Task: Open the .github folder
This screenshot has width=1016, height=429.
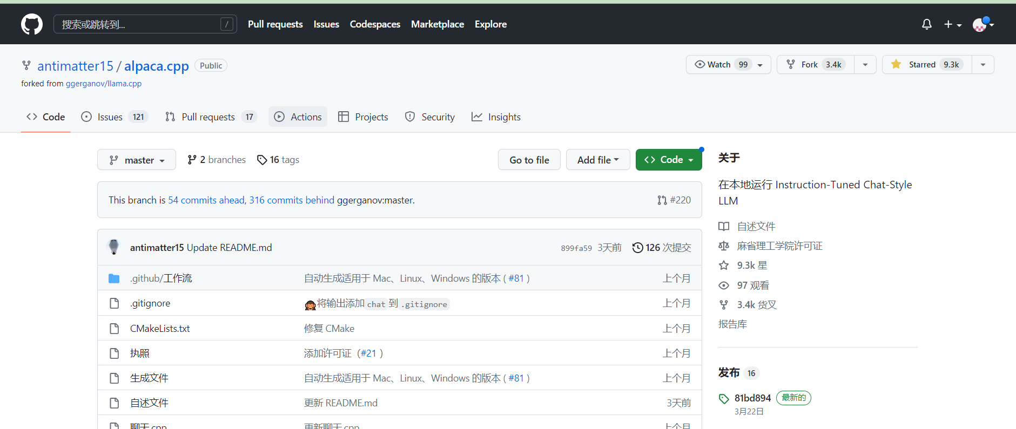Action: point(161,278)
